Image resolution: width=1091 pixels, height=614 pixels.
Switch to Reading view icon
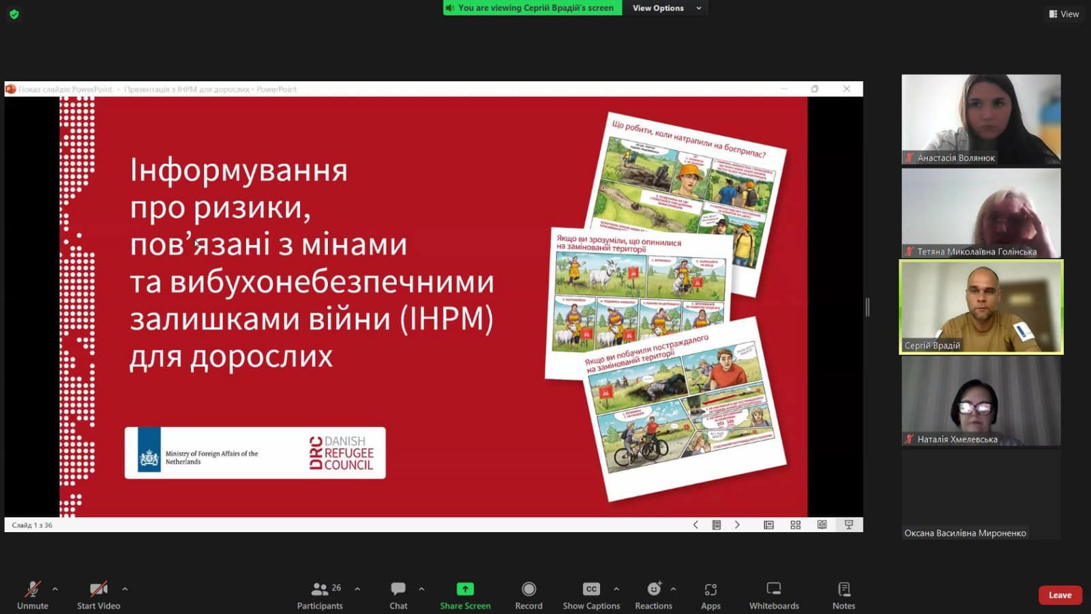[822, 525]
